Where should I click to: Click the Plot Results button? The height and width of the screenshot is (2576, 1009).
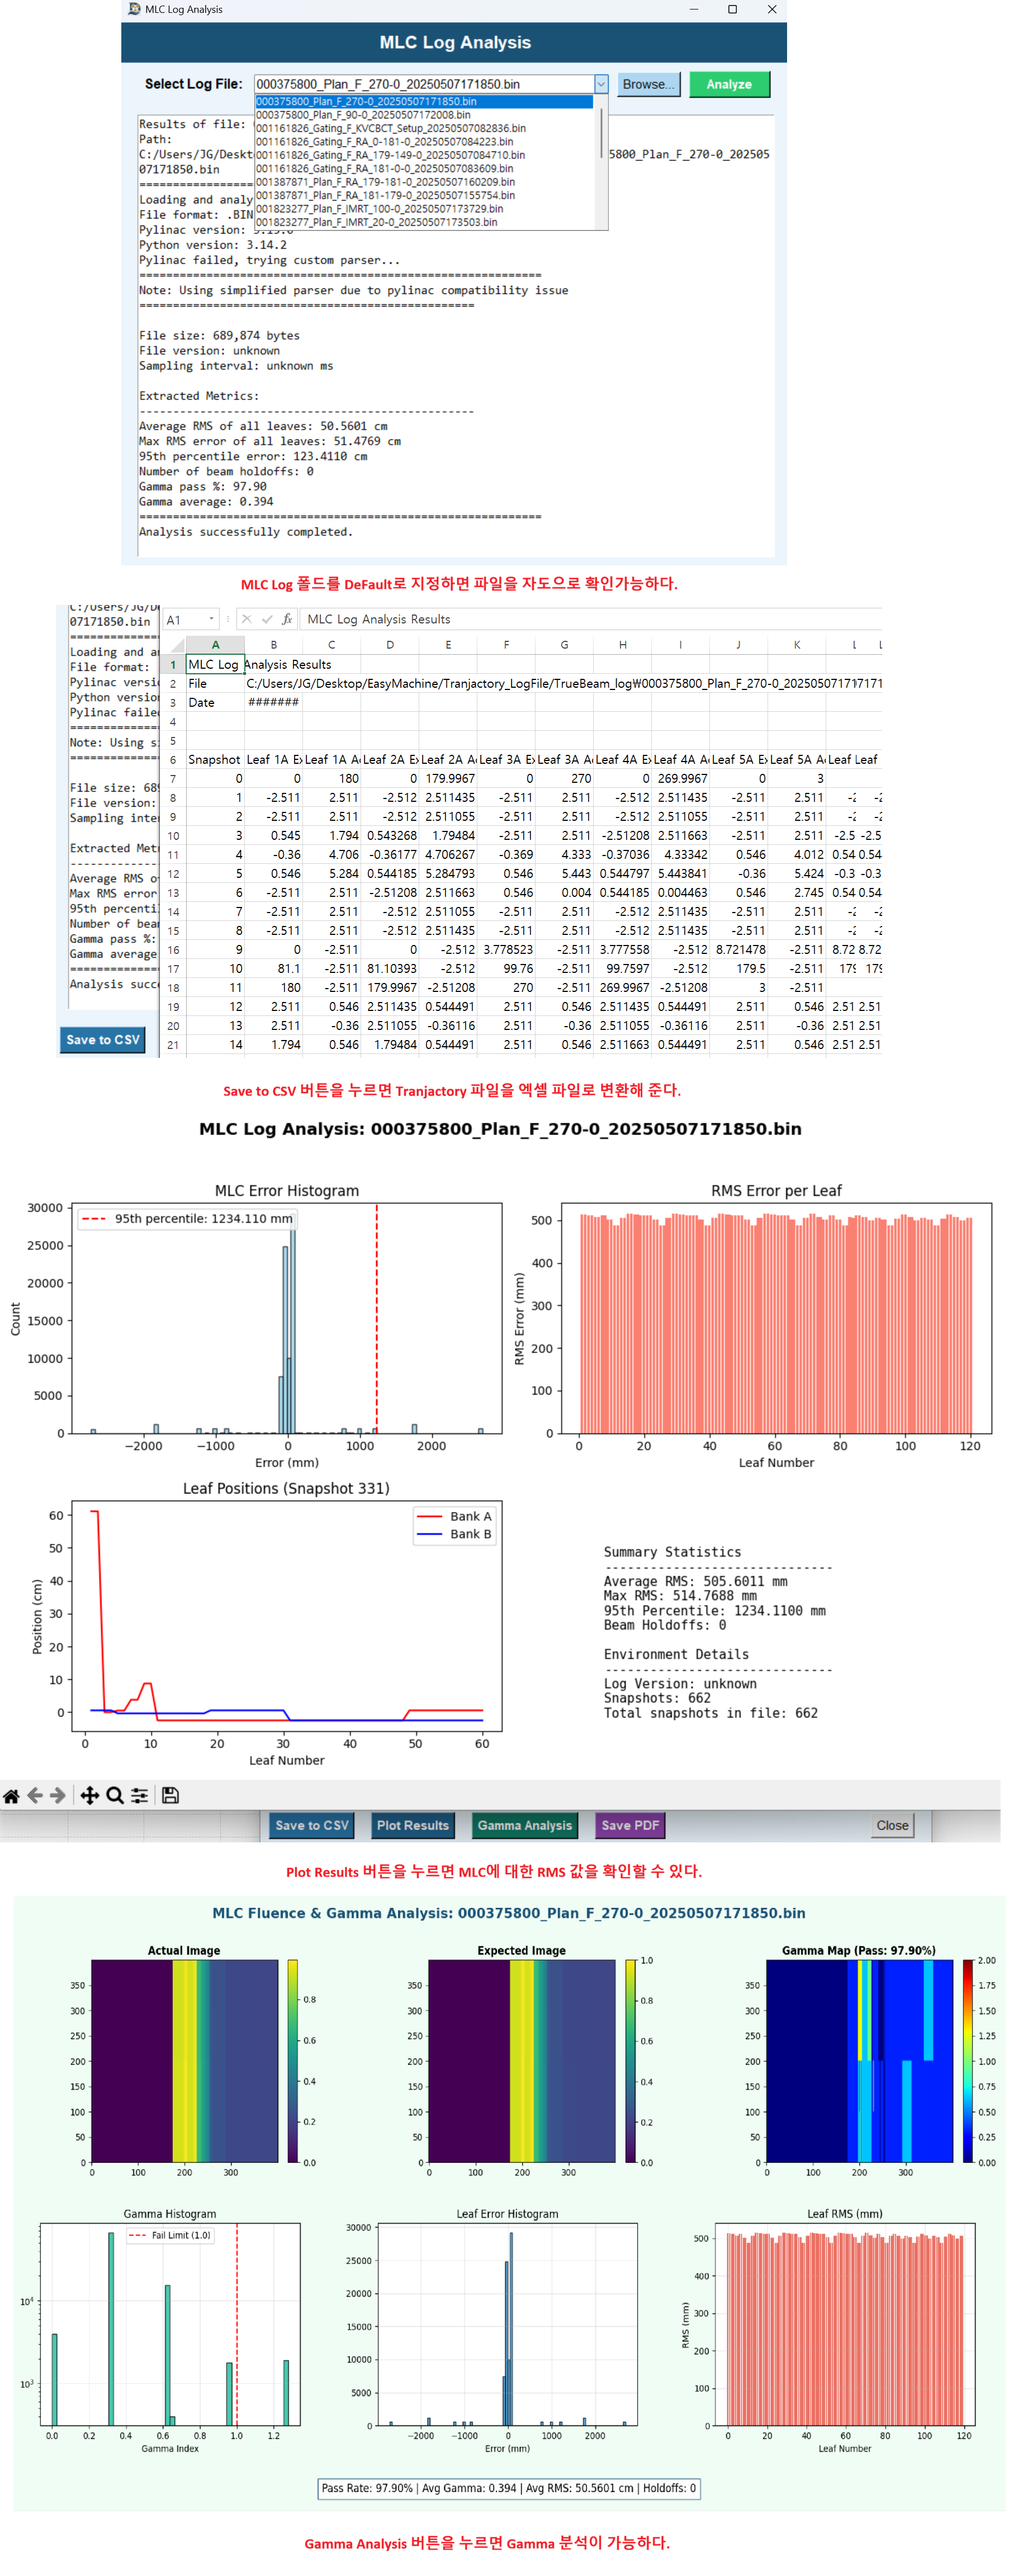click(x=412, y=1825)
